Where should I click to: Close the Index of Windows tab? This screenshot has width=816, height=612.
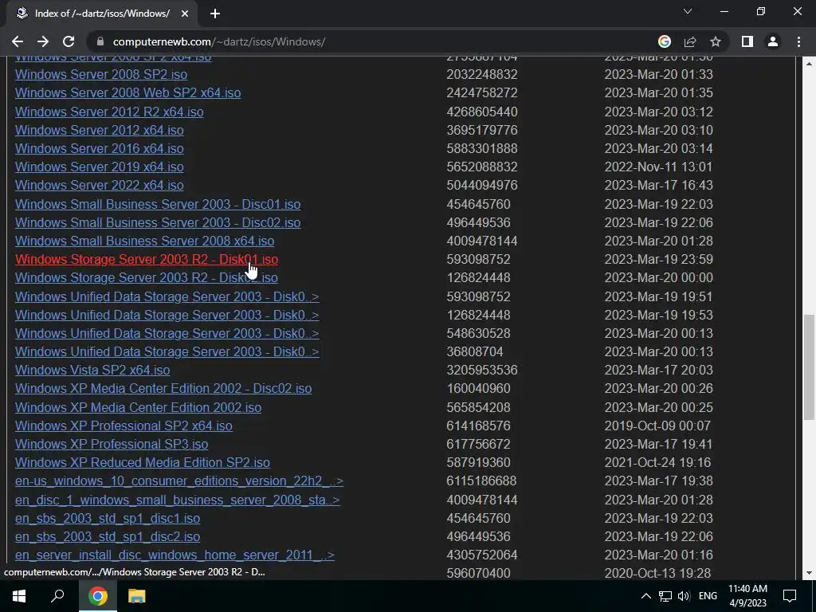pos(185,14)
